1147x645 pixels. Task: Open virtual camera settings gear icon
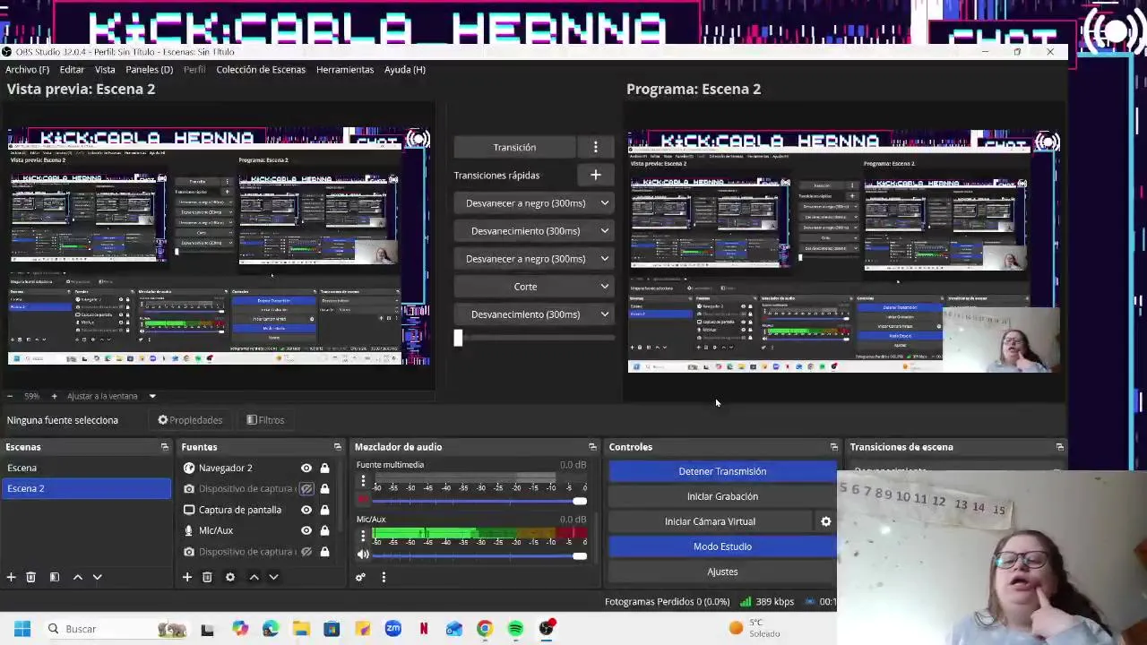826,521
